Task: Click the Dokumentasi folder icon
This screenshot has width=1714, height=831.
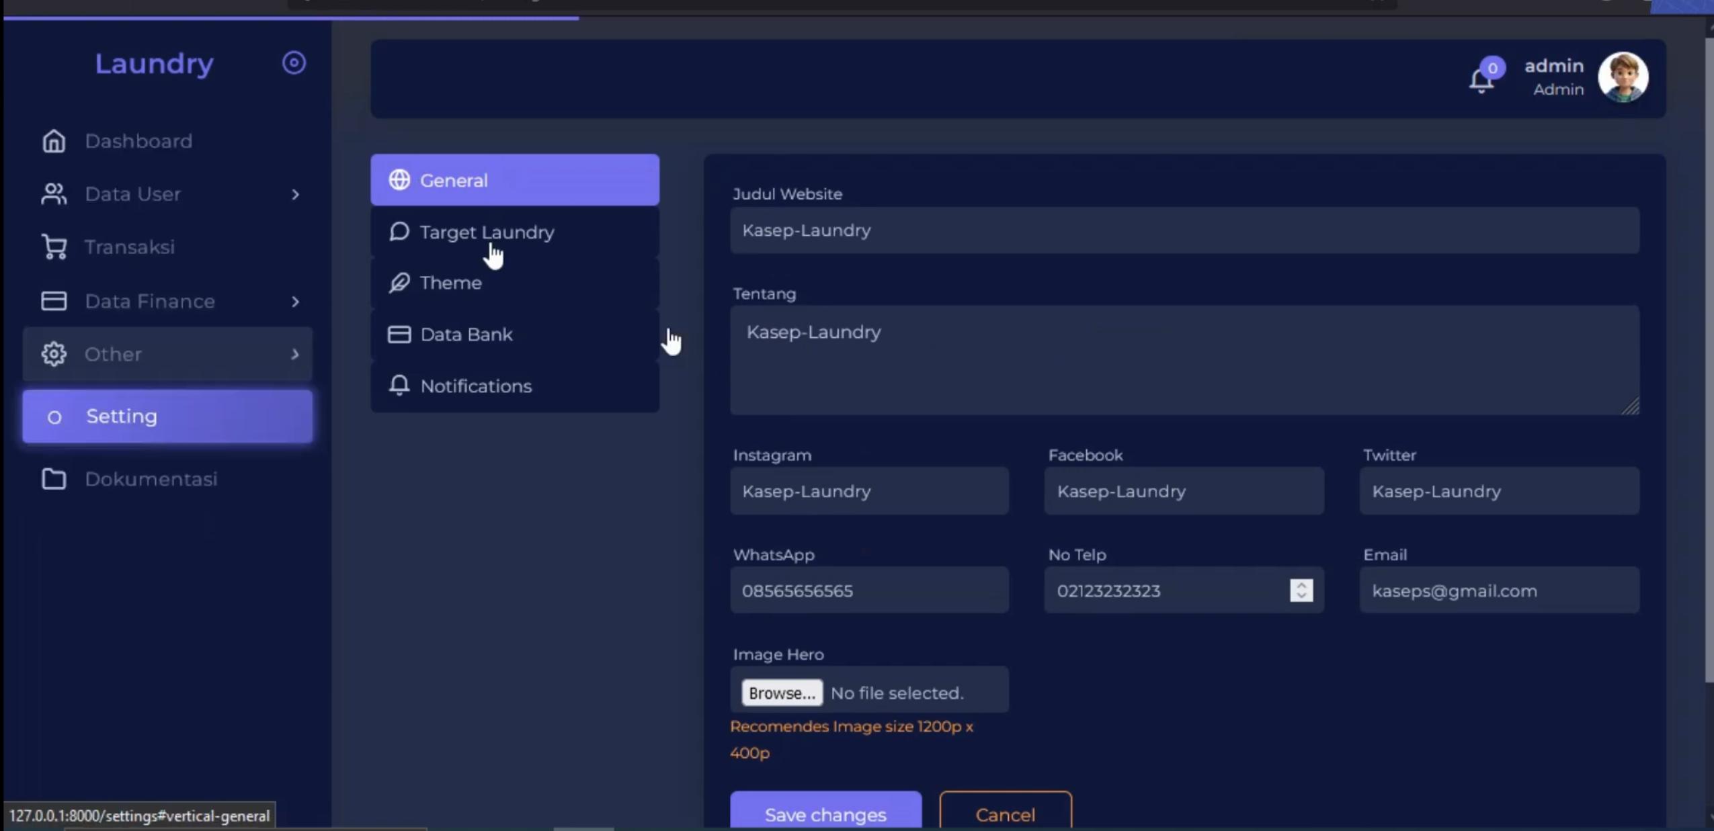Action: tap(54, 479)
